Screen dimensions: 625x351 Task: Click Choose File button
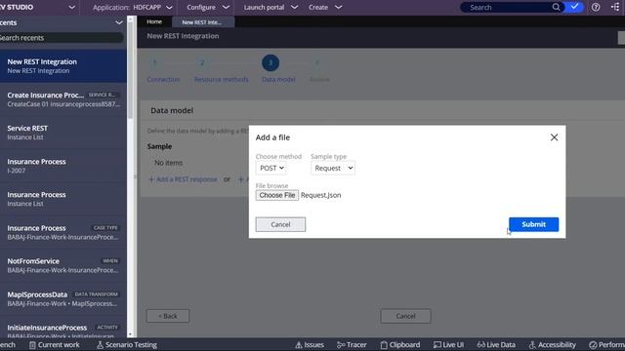(277, 195)
